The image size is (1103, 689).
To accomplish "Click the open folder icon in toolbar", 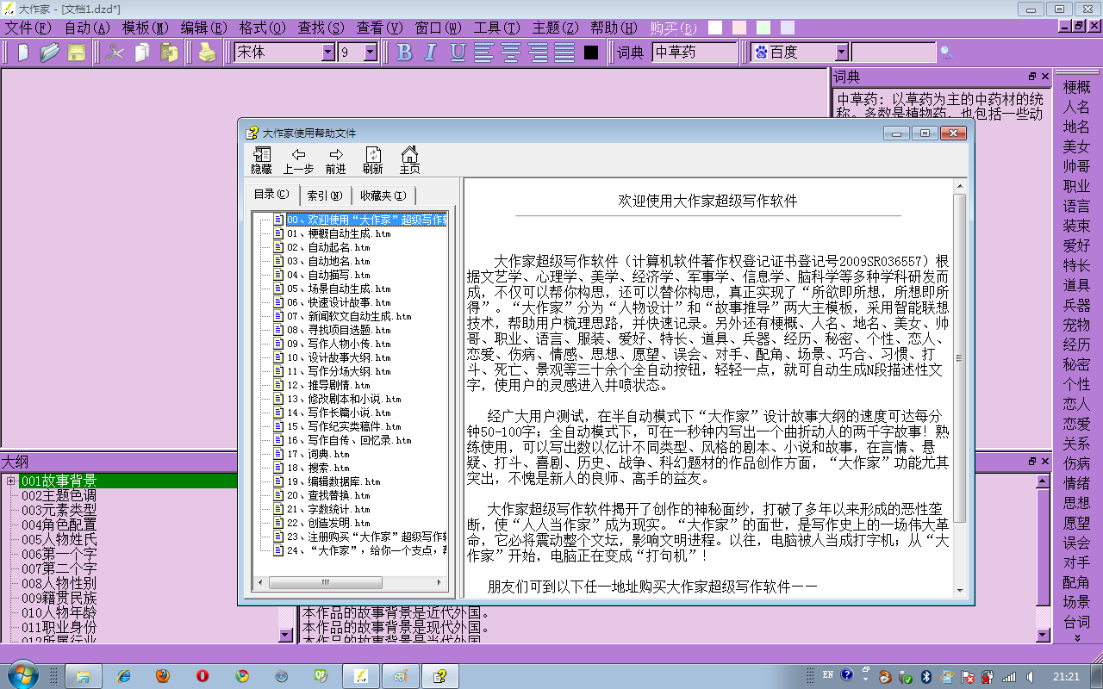I will tap(50, 53).
